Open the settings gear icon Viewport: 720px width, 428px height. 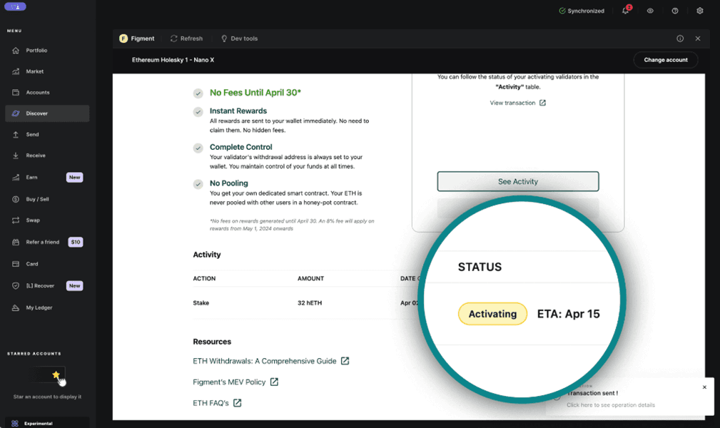[700, 11]
